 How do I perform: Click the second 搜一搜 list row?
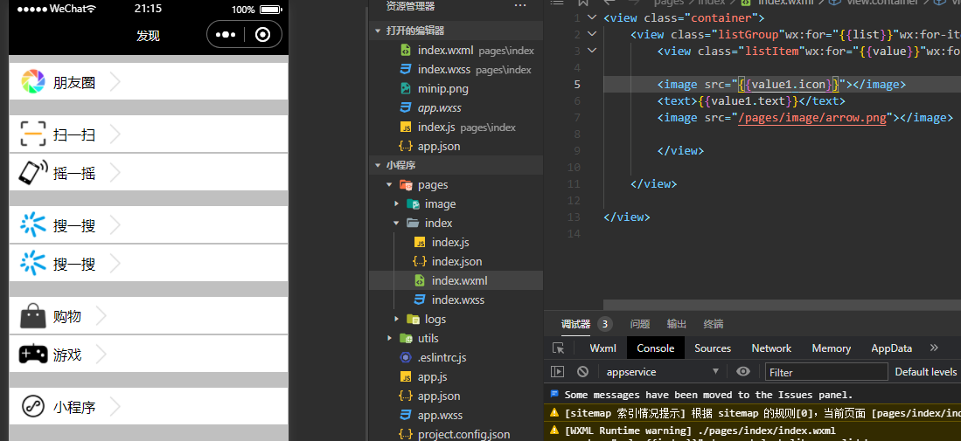(x=149, y=263)
